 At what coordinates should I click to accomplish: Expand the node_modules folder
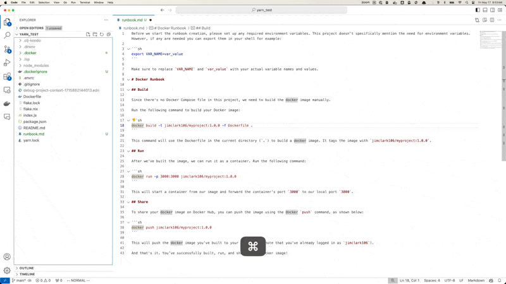[36, 66]
